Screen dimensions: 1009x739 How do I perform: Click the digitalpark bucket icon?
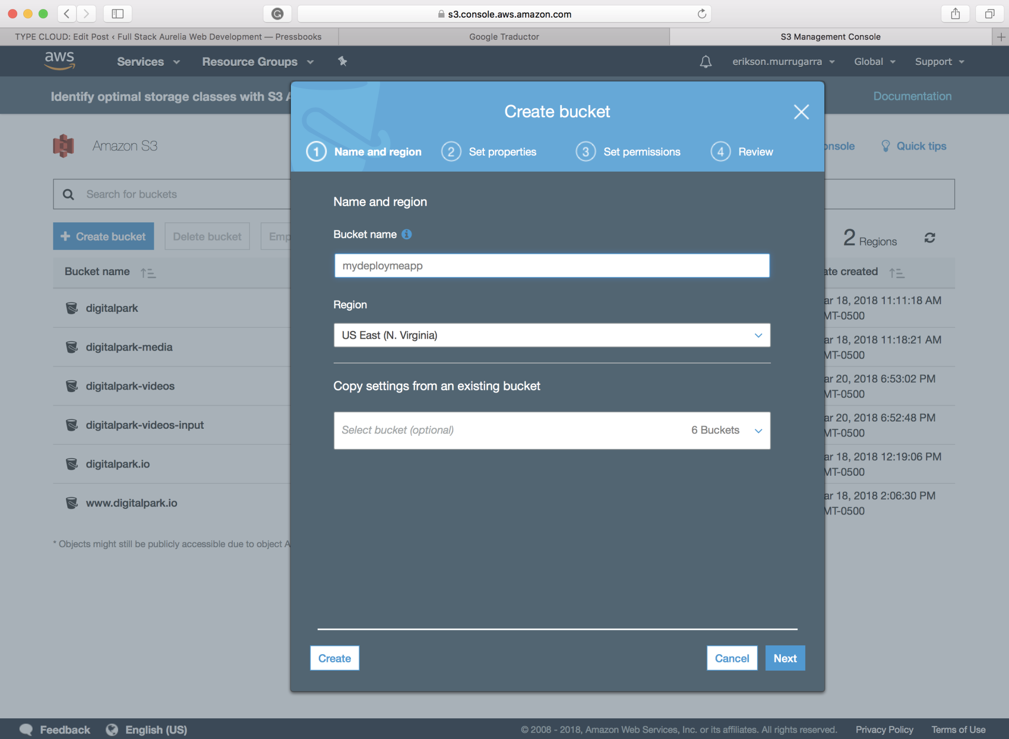coord(72,308)
